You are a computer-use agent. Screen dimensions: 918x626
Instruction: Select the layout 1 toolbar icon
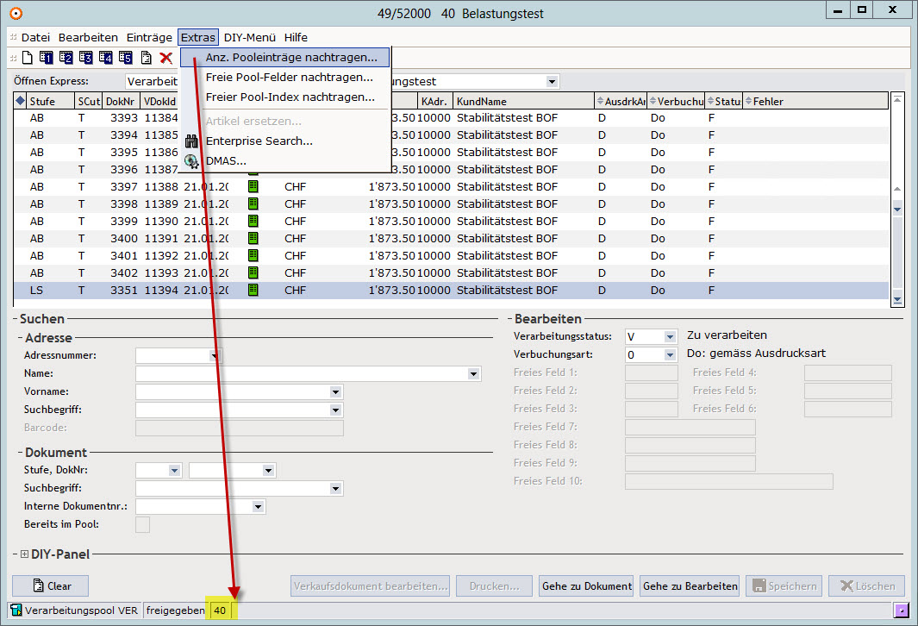pos(47,58)
